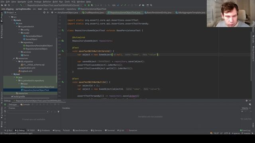Open the Watches layout dropdown chevron
Image resolution: width=255 pixels, height=143 pixels.
pos(250,108)
